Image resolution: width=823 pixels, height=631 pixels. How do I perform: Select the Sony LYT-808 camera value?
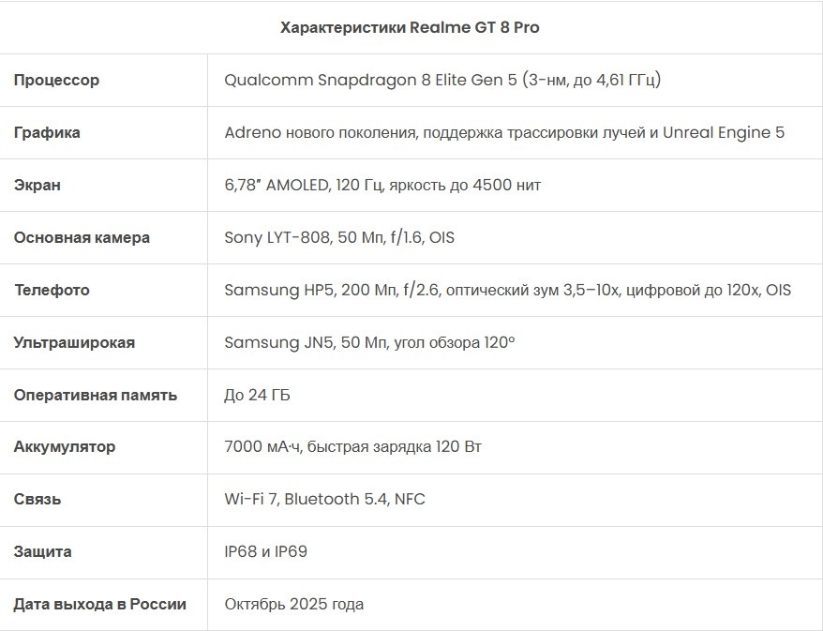tap(339, 237)
